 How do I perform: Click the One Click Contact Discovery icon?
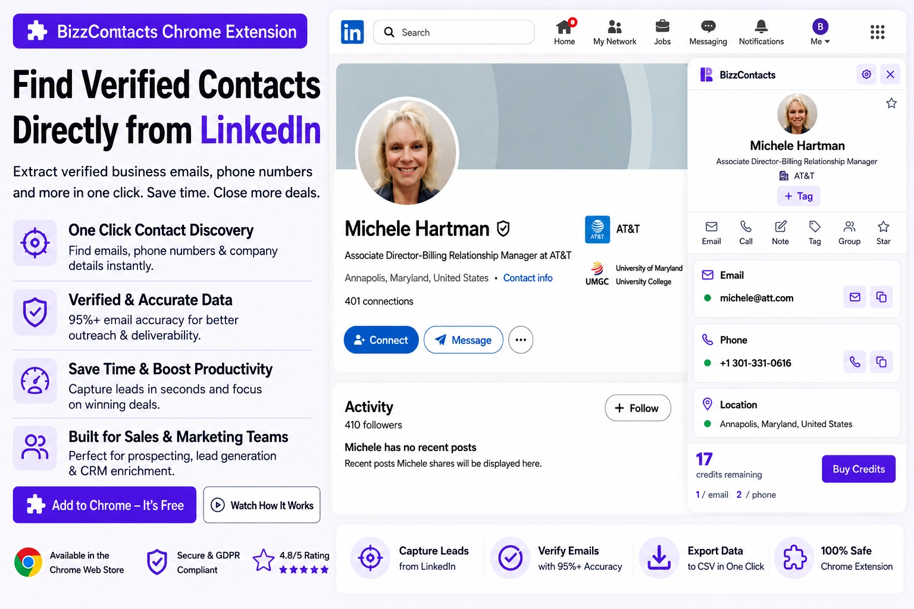coord(35,243)
